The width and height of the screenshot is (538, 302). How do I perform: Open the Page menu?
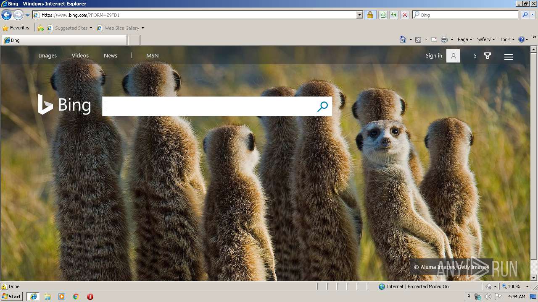[464, 39]
